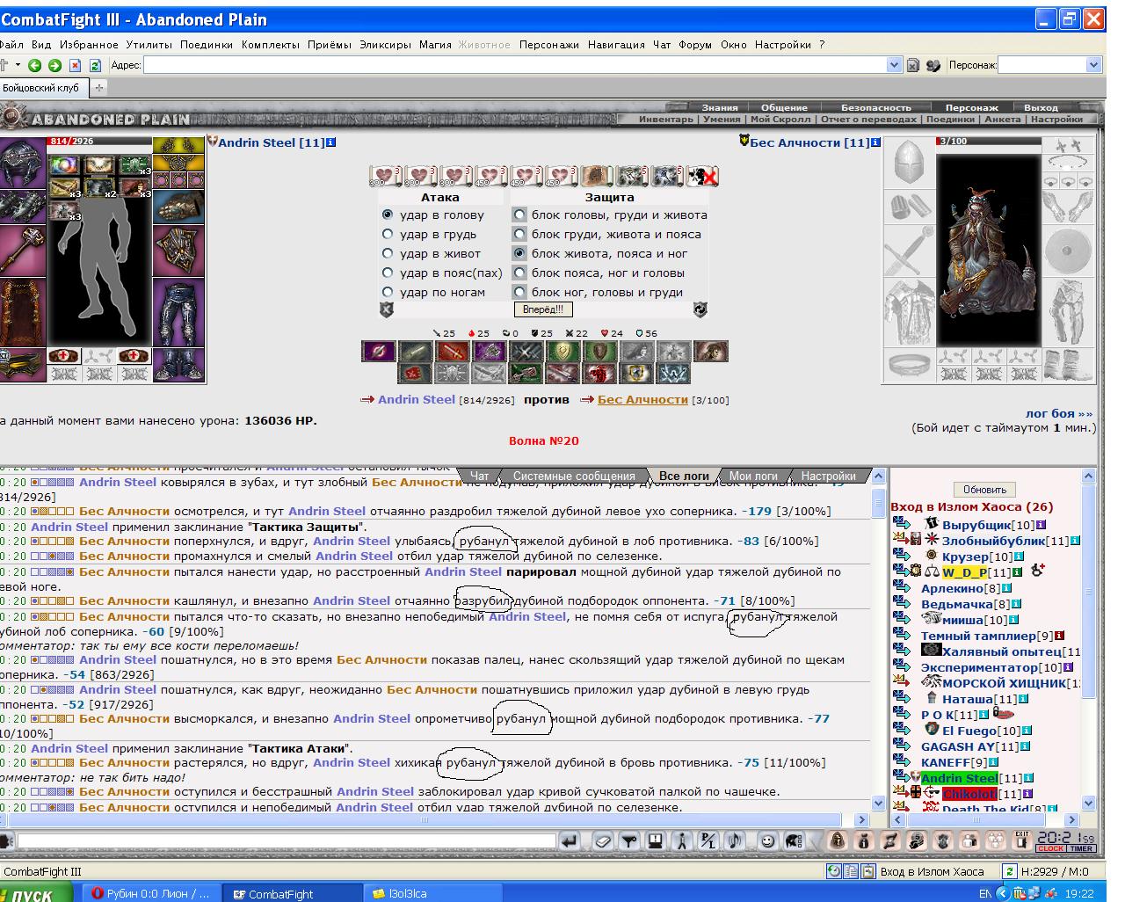Click the info icon beside Бес Алчности [11] header
This screenshot has width=1125, height=902.
coord(875,142)
